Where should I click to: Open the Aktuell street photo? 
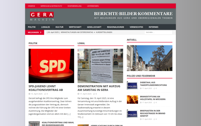tap(150, 58)
